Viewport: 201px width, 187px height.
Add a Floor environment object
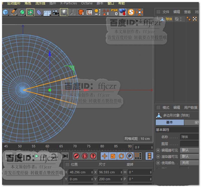[x=47, y=13]
